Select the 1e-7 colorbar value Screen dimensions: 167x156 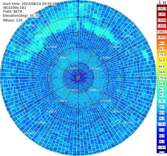click(x=162, y=107)
